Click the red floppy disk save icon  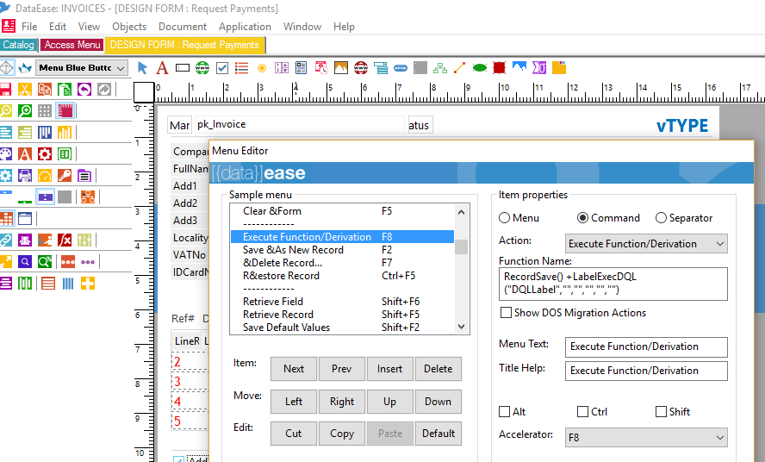tap(5, 90)
